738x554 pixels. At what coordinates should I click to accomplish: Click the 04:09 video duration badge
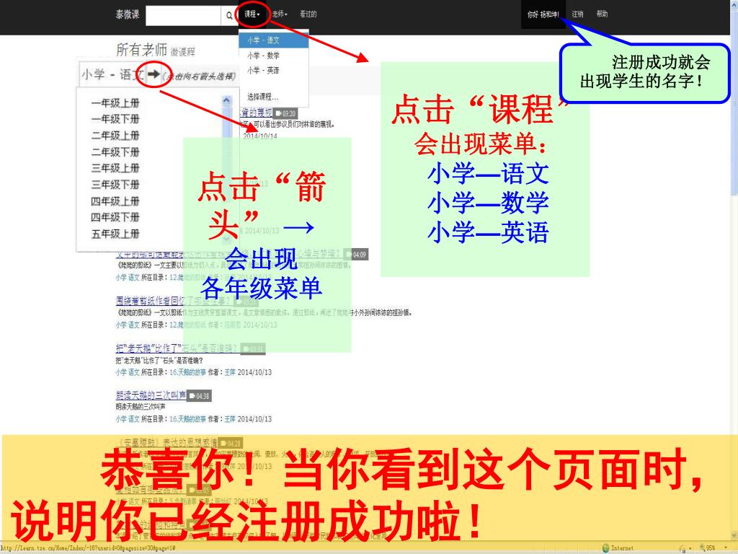[x=356, y=255]
